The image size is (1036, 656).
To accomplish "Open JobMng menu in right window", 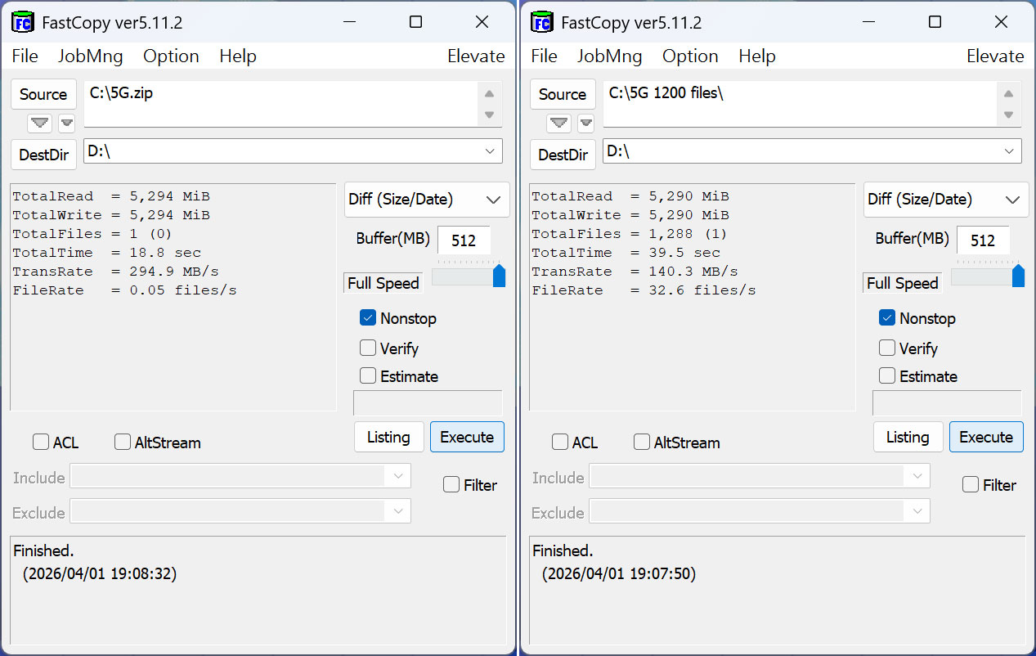I will click(609, 56).
